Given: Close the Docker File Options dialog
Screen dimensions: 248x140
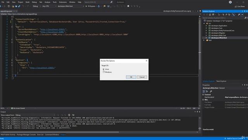Looking at the screenshot, I should click(x=146, y=61).
